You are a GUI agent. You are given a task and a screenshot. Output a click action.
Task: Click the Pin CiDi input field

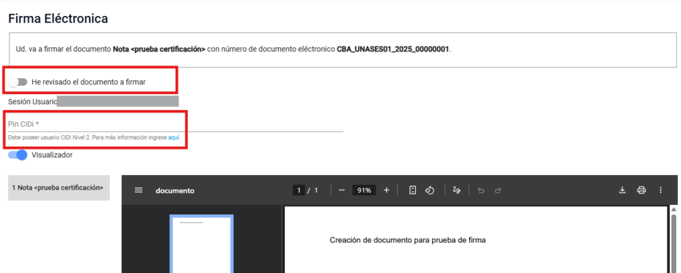[x=175, y=124]
